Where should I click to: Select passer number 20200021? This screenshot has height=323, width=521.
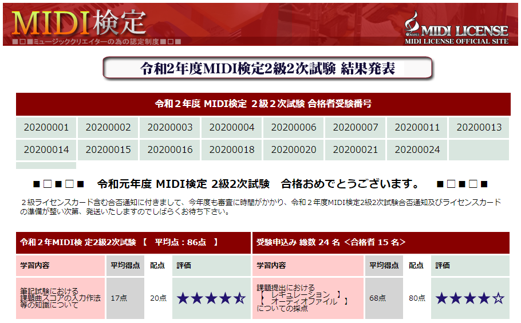pos(355,150)
